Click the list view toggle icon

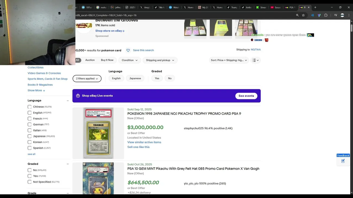(256, 60)
